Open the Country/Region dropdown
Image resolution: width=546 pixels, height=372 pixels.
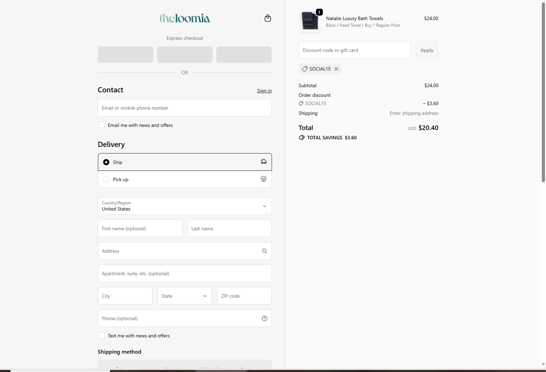coord(185,206)
